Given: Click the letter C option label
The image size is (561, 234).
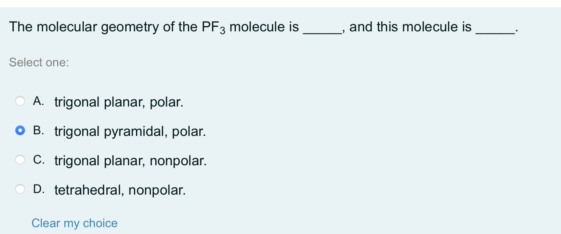Looking at the screenshot, I should [x=38, y=160].
